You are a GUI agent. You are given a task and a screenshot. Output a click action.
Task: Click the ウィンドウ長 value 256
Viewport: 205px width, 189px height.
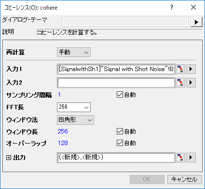click(63, 131)
